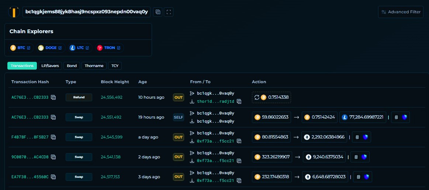
Task: Open the TCY tab
Action: [115, 66]
